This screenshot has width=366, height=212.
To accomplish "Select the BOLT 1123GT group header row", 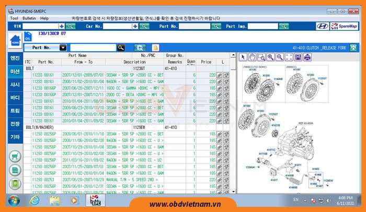I will pyautogui.click(x=127, y=68).
